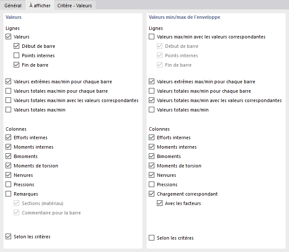Screen dimensions: 289x252
Task: Enable Valeurs totales max/min in left panel
Action: [9, 110]
